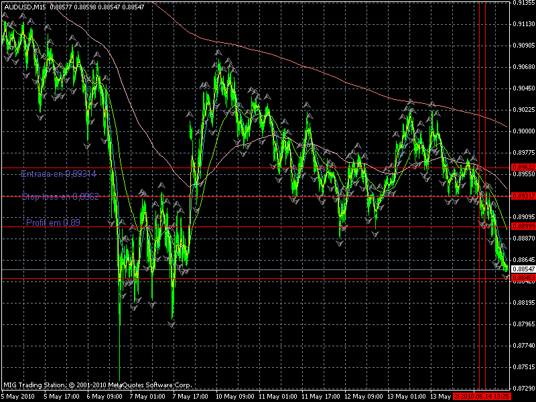Click the '7 May 17:00' time axis label
This screenshot has width=536, height=402.
click(x=191, y=396)
